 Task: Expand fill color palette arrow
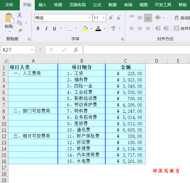pyautogui.click(x=91, y=28)
